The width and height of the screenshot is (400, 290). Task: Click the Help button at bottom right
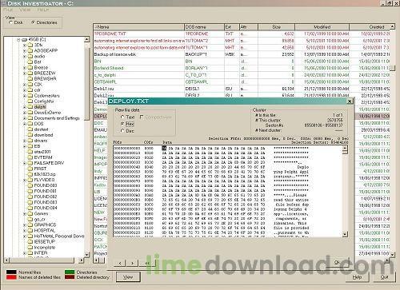tap(357, 277)
